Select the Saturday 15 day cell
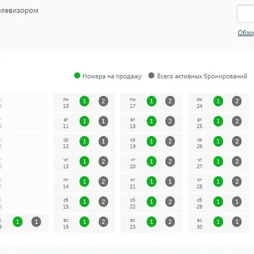 point(85,203)
